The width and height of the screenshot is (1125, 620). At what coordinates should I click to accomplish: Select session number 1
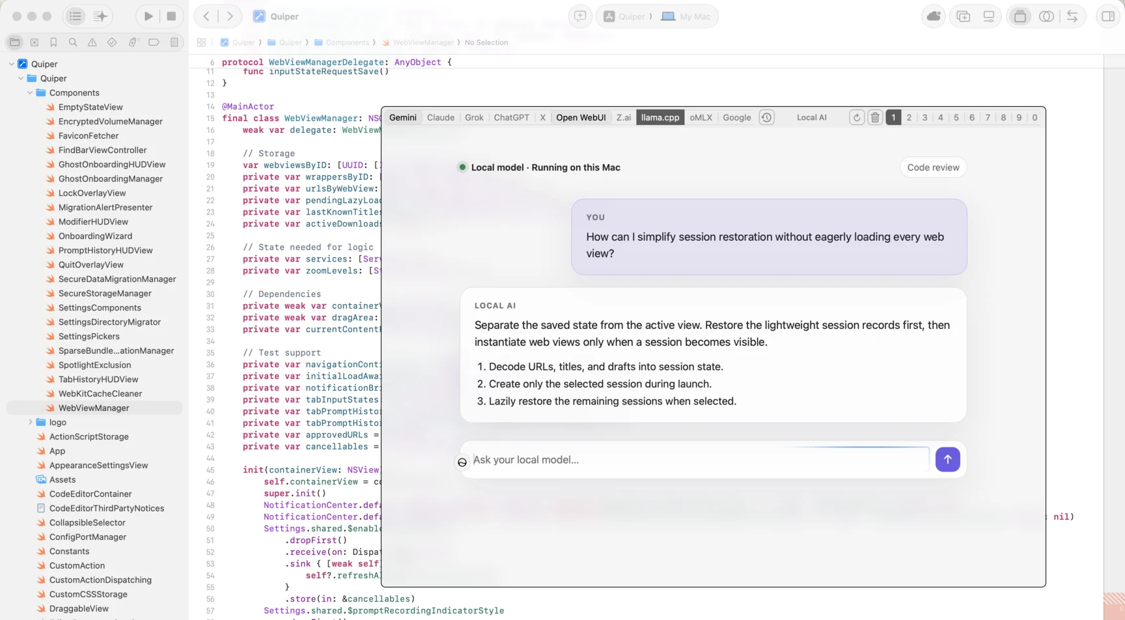coord(893,118)
